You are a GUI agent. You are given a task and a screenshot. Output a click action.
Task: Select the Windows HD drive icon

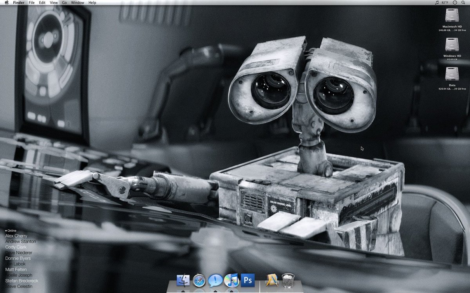click(x=452, y=45)
